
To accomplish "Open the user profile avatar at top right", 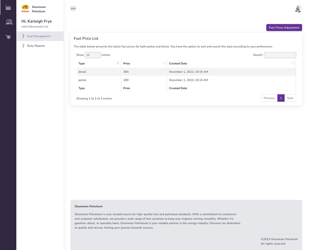I will tap(297, 8).
